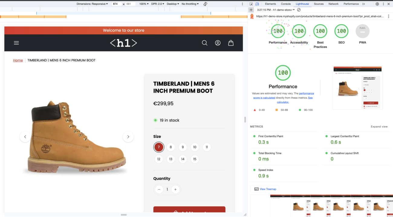Image resolution: width=393 pixels, height=217 pixels.
Task: Select size 15
Action: 195,159
